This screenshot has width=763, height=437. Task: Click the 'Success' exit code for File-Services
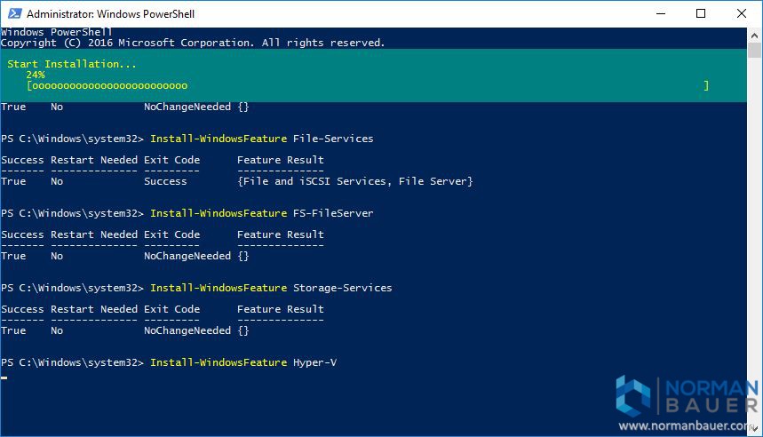click(x=165, y=181)
